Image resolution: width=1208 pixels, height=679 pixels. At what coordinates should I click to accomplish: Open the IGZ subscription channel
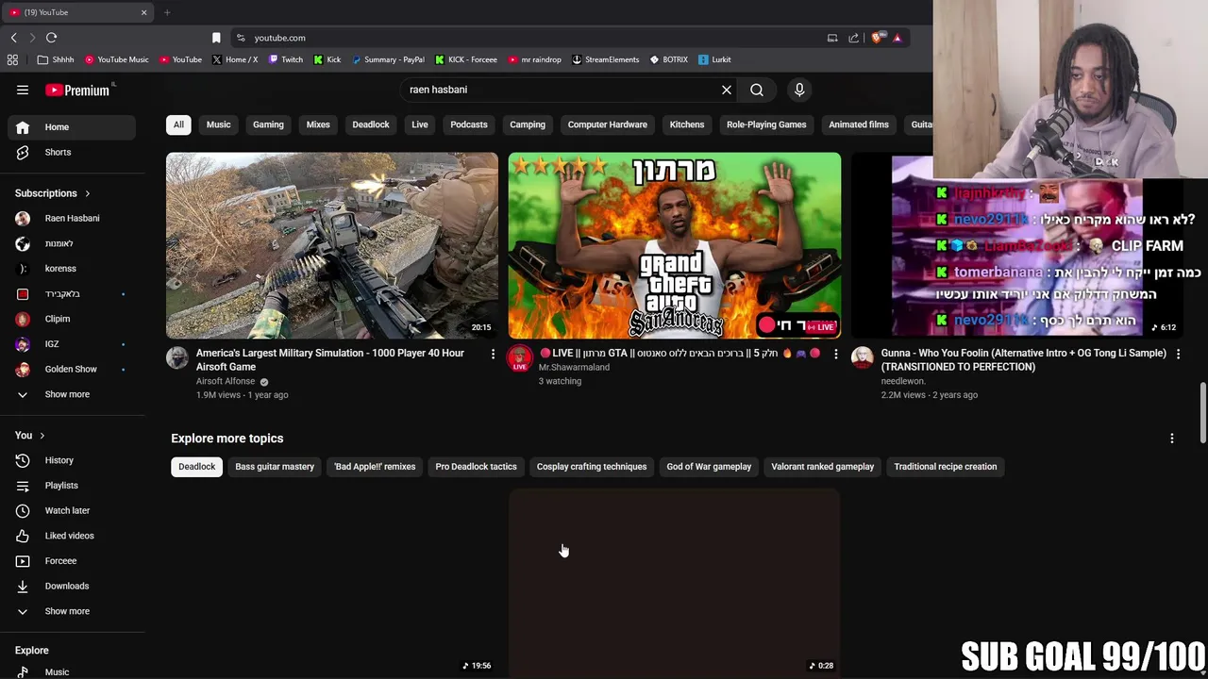pos(72,344)
